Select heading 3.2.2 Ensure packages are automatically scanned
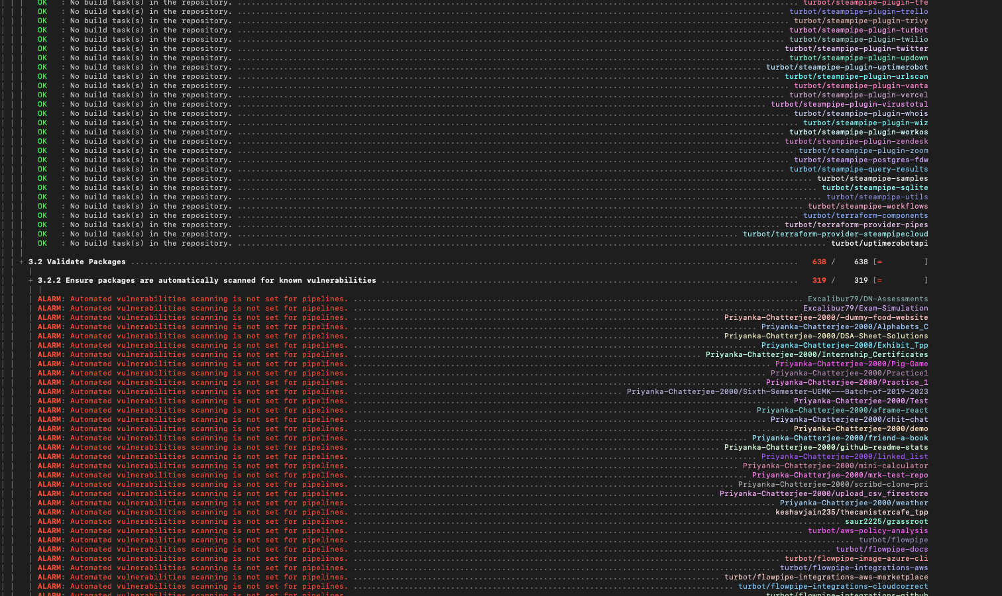1002x596 pixels. (207, 281)
